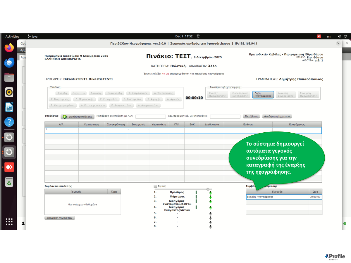Image resolution: width=351 pixels, height=263 pixels.
Task: Click the Μετάβαση σε υπόθεση με Α/Α field
Action: (150, 117)
